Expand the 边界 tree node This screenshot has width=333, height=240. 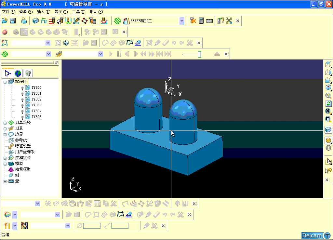click(x=5, y=135)
